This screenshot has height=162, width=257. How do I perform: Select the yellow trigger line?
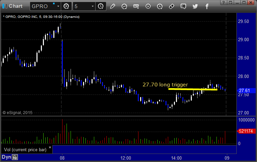[193, 89]
